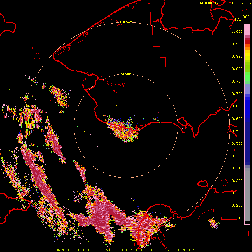Select the 0.947 colorbar value
This screenshot has width=252, height=252.
237,44
